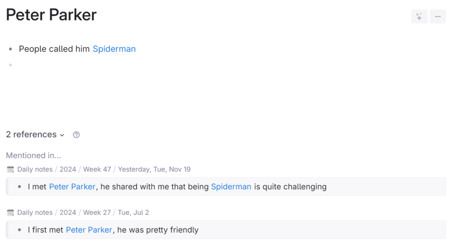This screenshot has height=246, width=454.
Task: Click "2024" breadcrumb before Week 47
Action: point(68,169)
